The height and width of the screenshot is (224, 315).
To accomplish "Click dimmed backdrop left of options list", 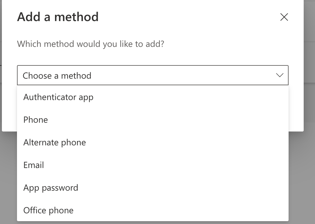I will 8,176.
